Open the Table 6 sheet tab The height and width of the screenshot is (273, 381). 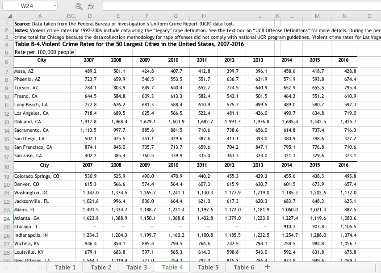click(x=244, y=267)
